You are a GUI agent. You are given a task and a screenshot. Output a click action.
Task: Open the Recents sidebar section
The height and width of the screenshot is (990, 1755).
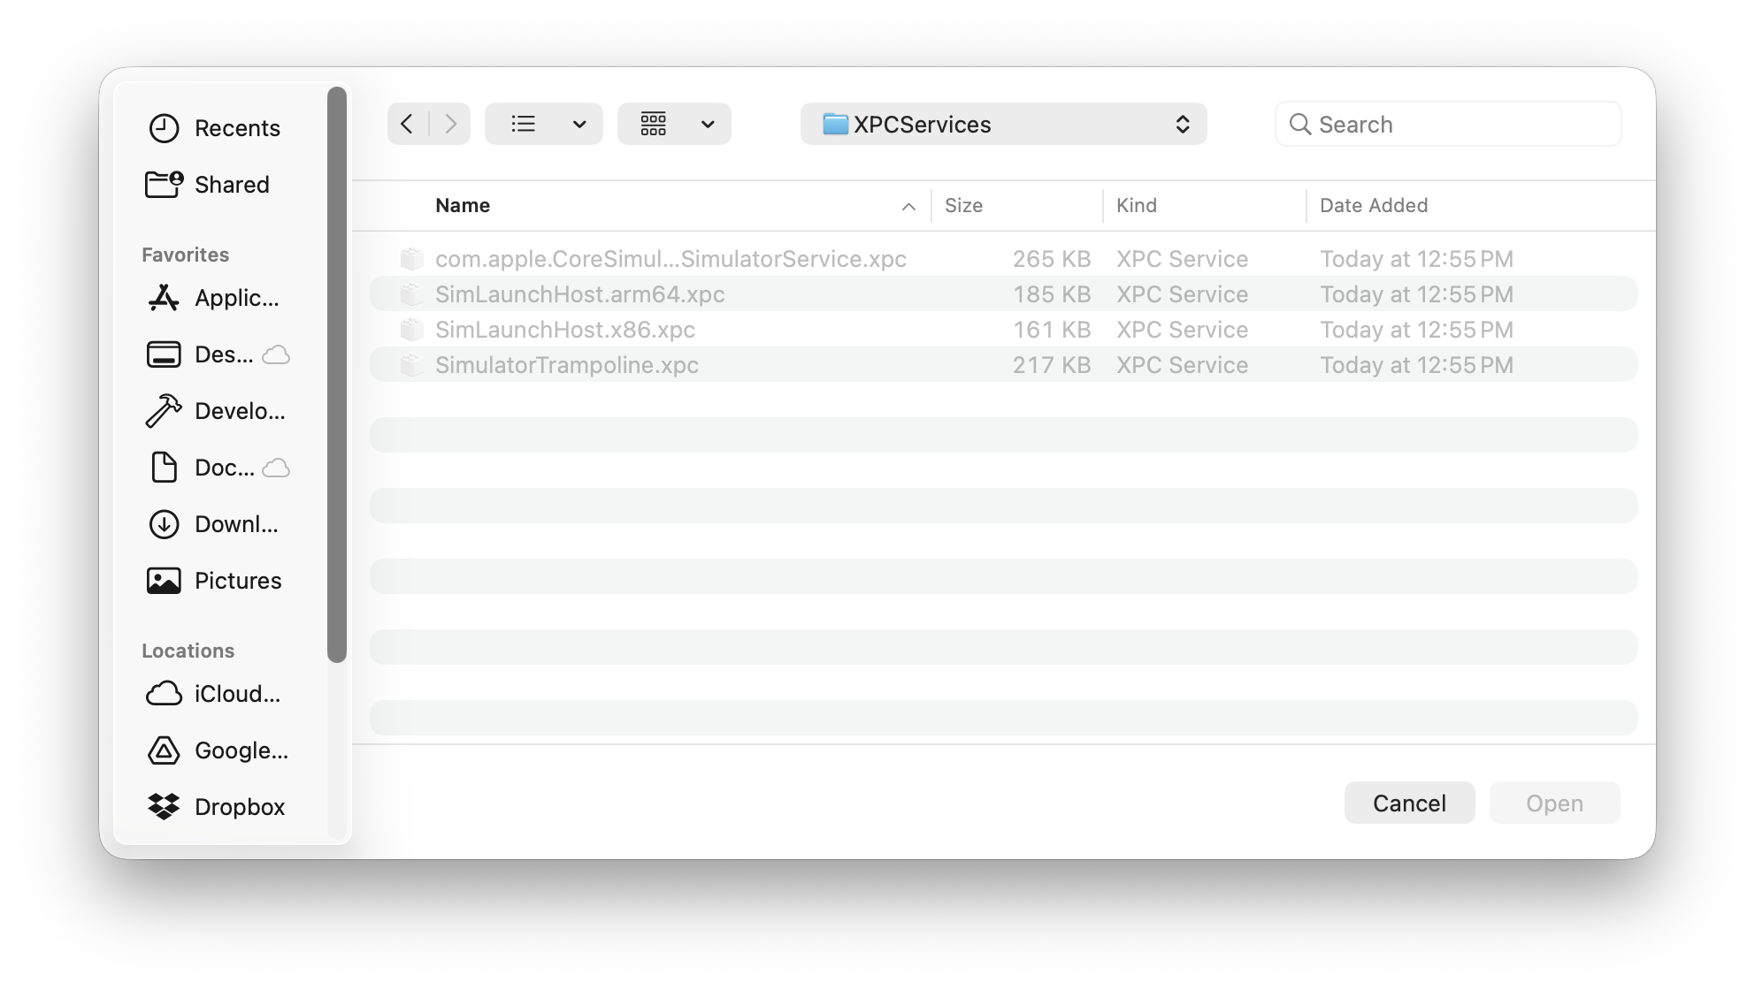(237, 127)
